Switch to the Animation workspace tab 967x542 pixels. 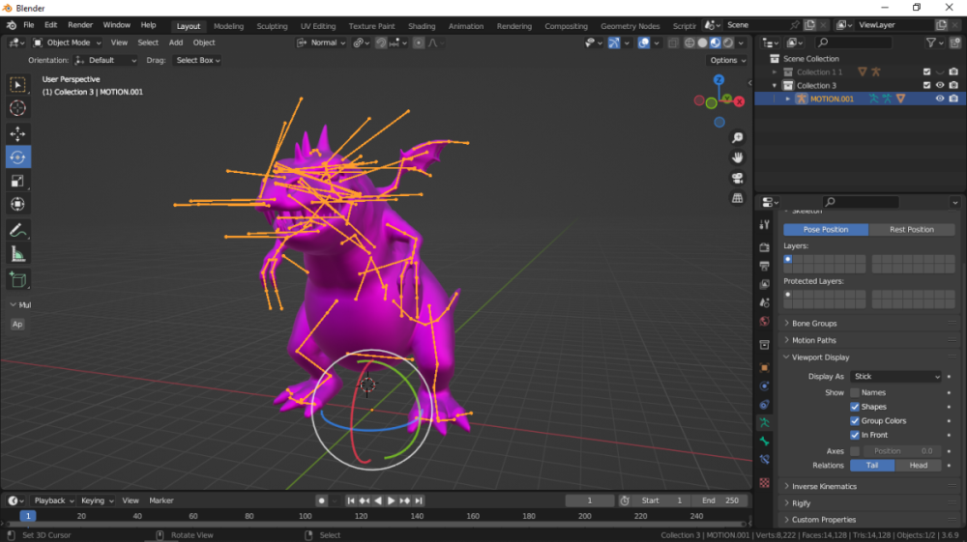click(x=466, y=26)
